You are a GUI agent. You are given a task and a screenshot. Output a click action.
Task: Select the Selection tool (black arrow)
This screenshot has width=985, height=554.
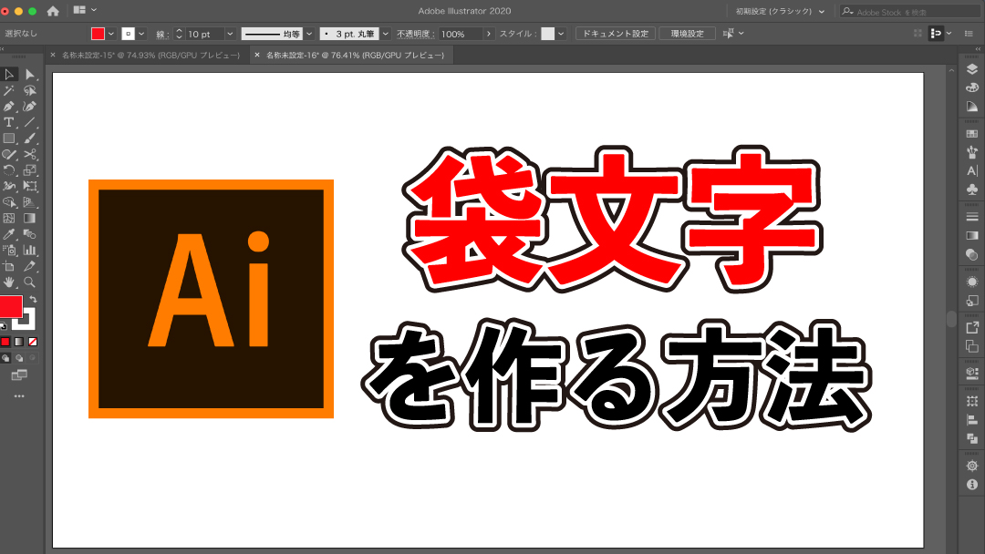tap(9, 74)
